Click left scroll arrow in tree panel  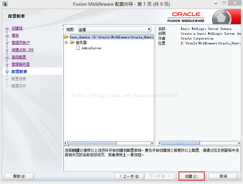click(65, 143)
